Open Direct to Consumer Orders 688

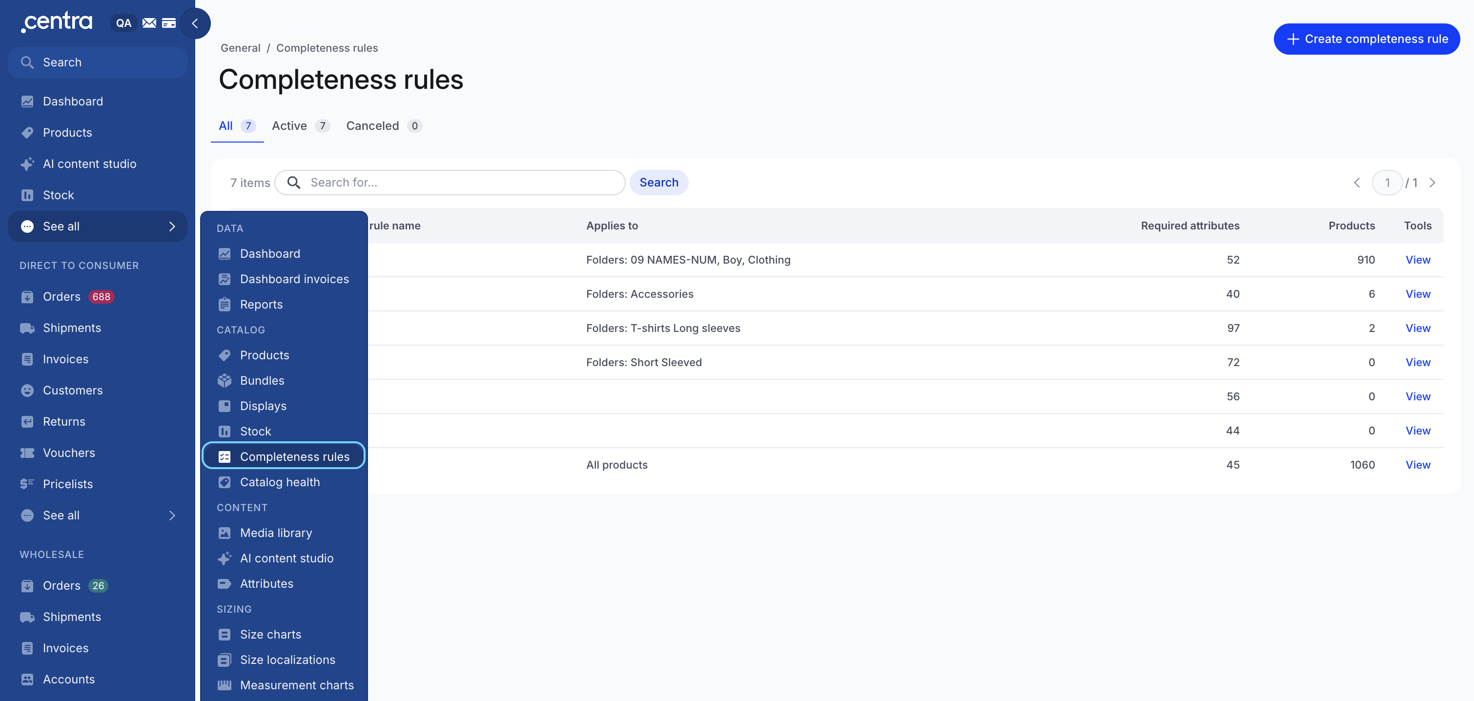[97, 296]
